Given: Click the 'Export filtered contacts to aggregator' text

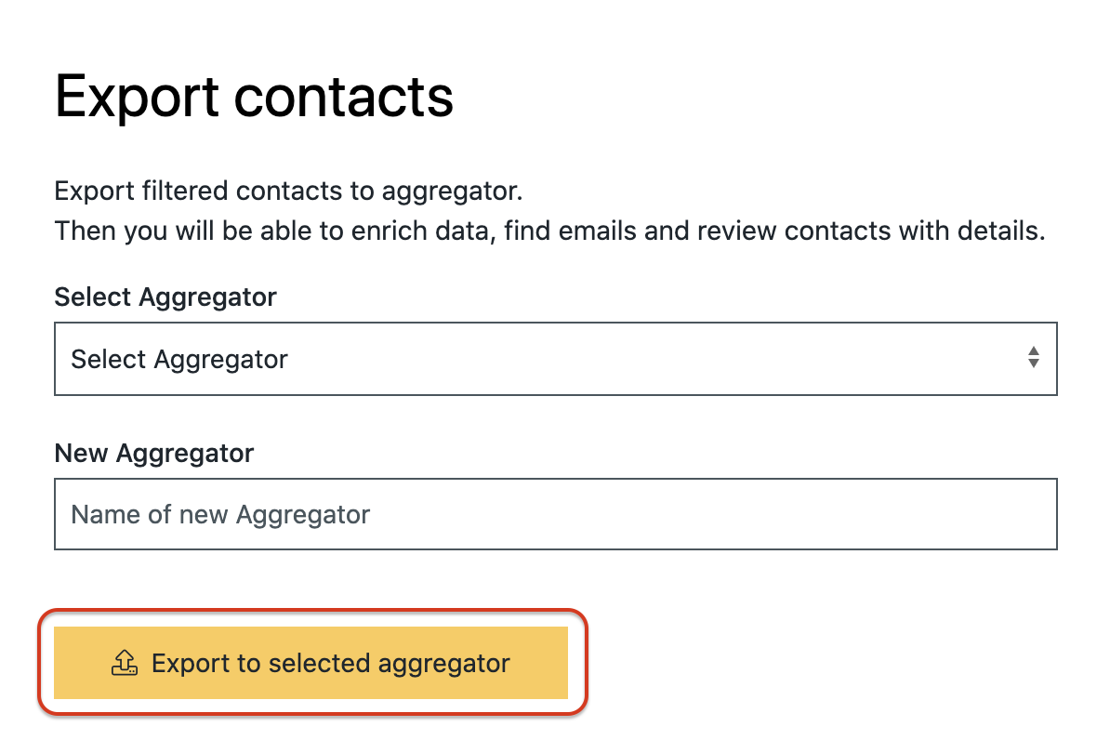Looking at the screenshot, I should pos(288,192).
